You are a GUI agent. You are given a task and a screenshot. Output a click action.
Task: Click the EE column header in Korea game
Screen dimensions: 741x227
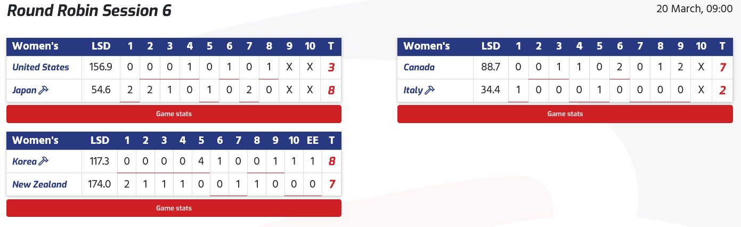pyautogui.click(x=313, y=140)
